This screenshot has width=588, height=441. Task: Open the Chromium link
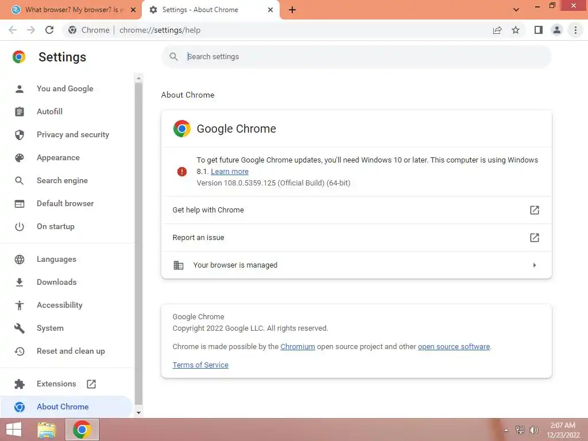pyautogui.click(x=297, y=347)
